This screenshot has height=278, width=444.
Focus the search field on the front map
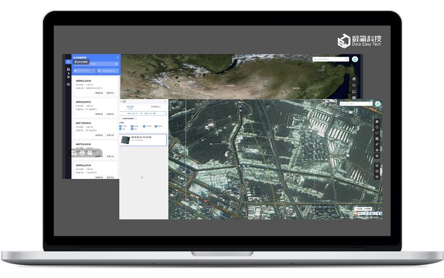[x=356, y=104]
